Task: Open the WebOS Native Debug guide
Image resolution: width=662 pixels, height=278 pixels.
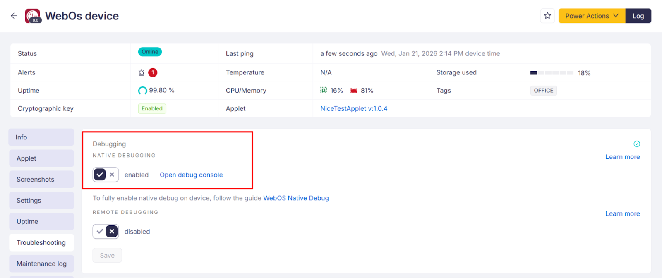Action: click(296, 198)
